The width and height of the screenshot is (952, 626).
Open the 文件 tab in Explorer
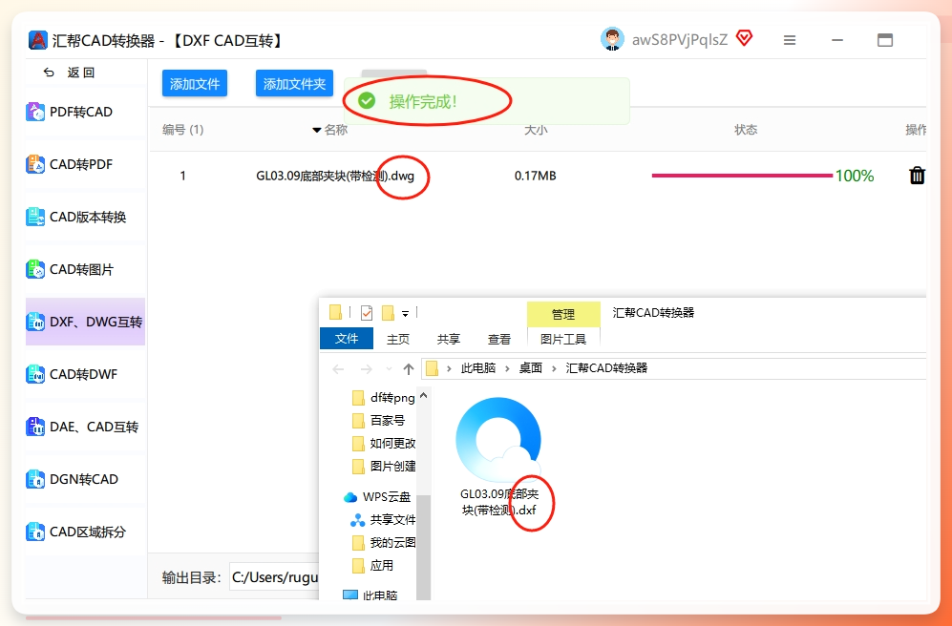click(x=347, y=339)
